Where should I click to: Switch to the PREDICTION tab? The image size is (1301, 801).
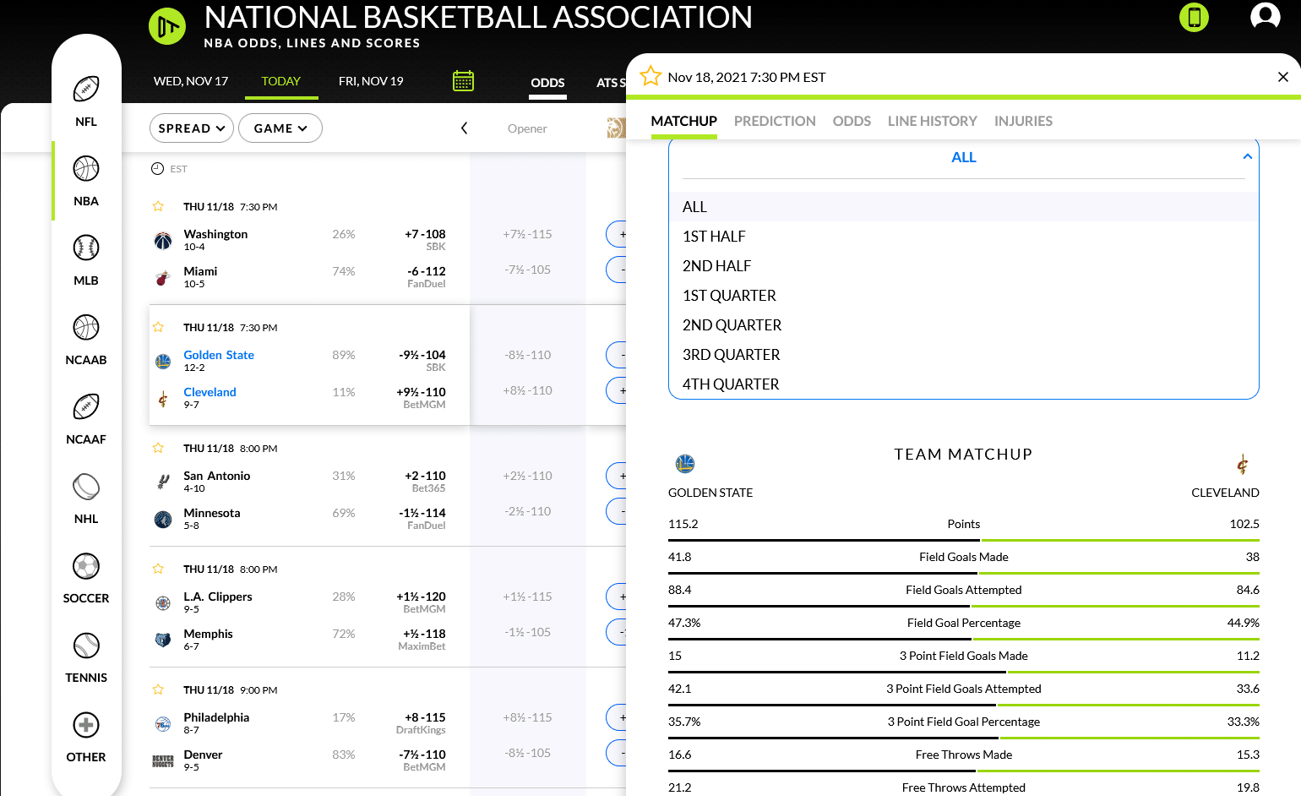(774, 121)
